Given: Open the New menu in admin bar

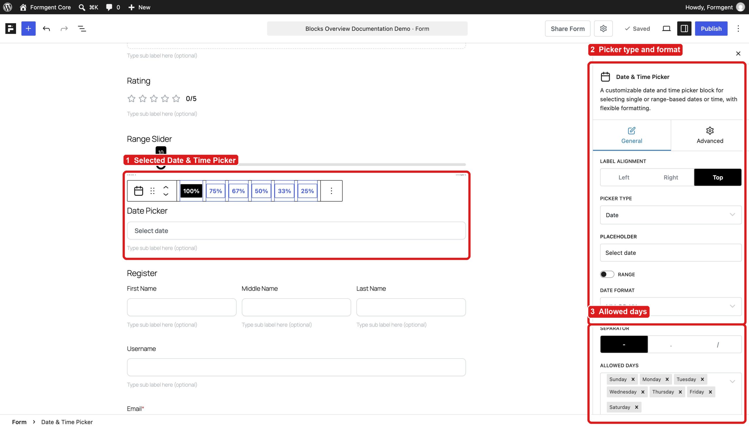Looking at the screenshot, I should pos(139,7).
